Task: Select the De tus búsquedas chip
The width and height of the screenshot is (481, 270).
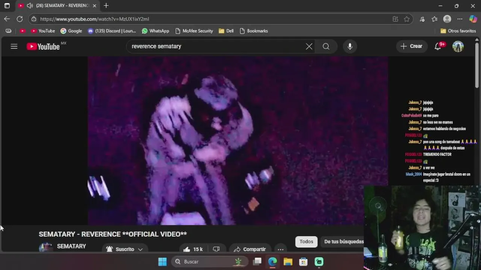Action: tap(343, 242)
